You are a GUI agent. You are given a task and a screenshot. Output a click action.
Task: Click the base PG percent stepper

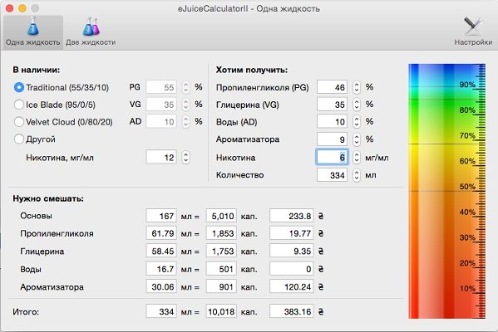coord(185,87)
